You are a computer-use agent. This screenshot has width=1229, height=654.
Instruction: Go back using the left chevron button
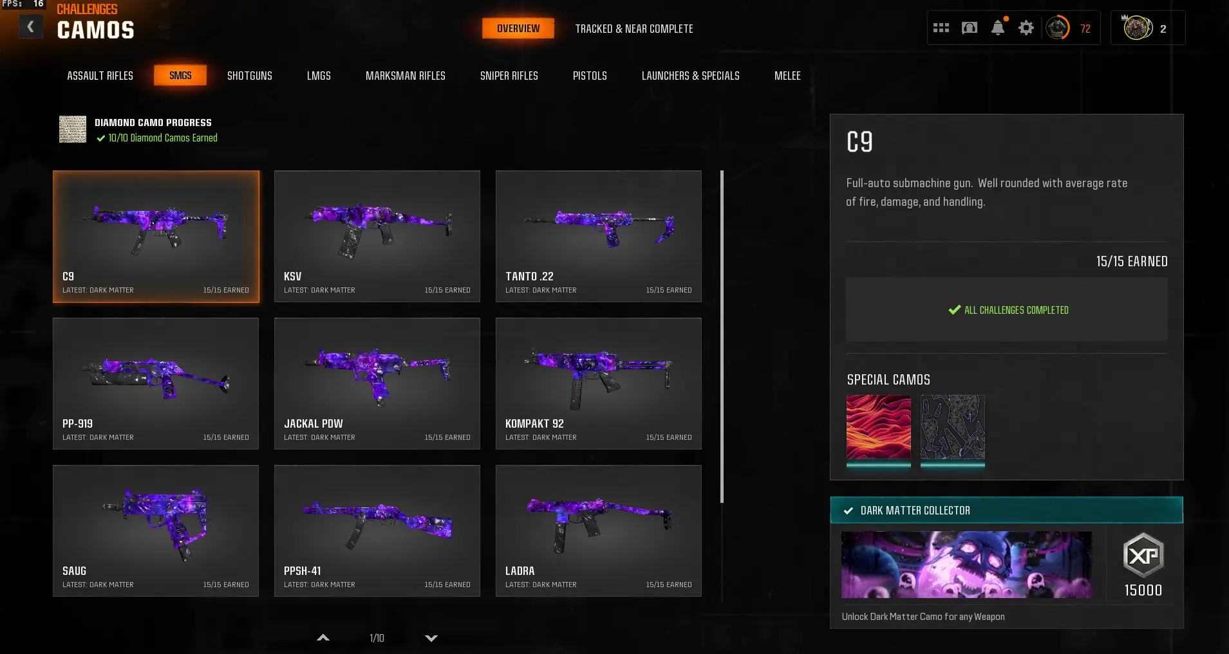coord(30,27)
